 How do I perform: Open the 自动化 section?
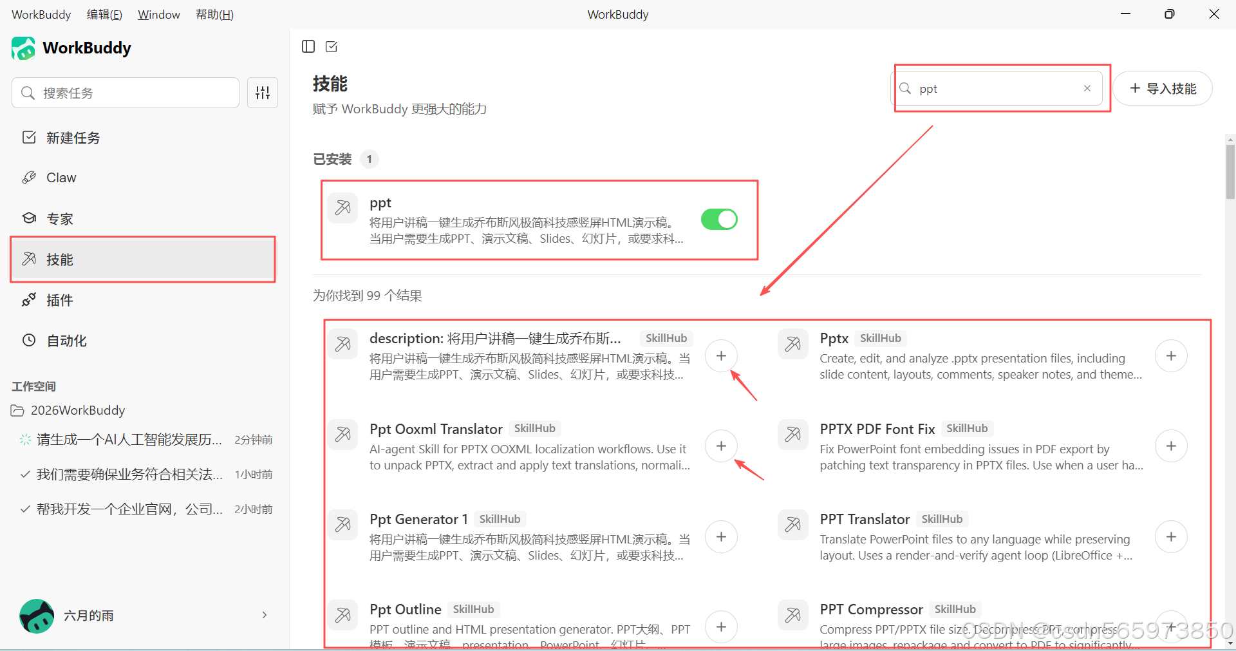tap(144, 341)
